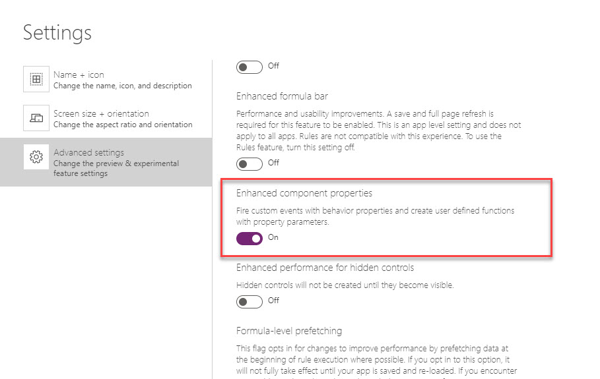Enable Enhanced performance for hidden controls switch
600x379 pixels.
click(x=250, y=301)
